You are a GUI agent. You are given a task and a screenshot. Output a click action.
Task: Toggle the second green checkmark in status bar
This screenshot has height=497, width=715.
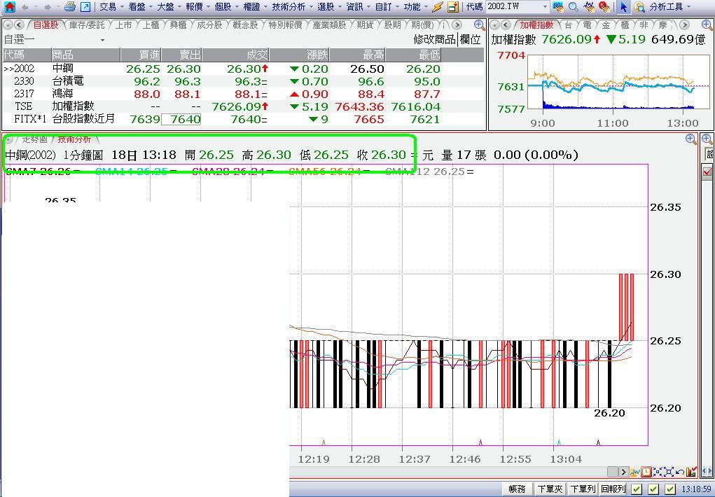click(653, 489)
